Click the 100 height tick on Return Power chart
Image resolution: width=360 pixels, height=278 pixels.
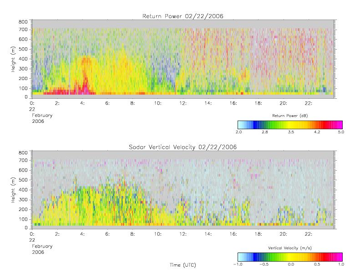pyautogui.click(x=23, y=88)
